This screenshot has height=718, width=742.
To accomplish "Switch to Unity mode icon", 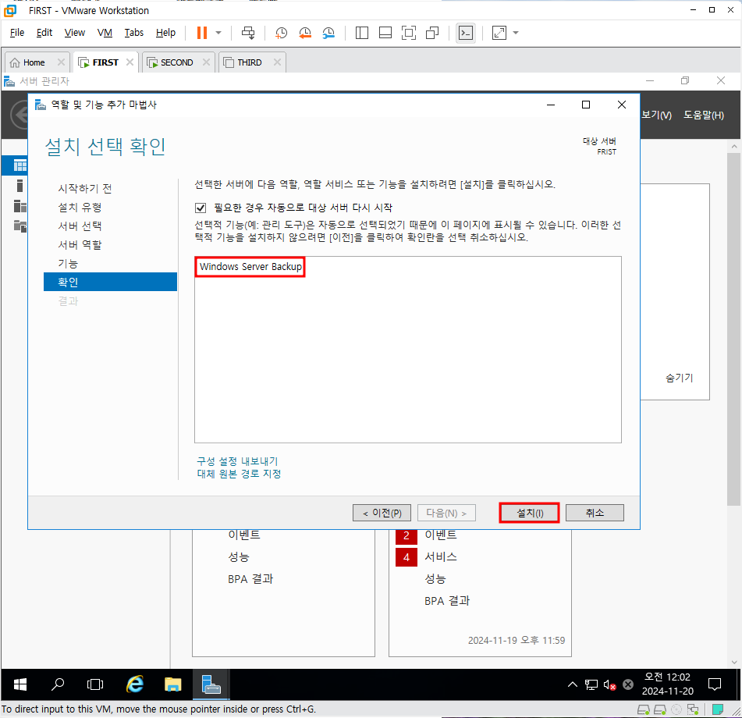I will coord(432,33).
